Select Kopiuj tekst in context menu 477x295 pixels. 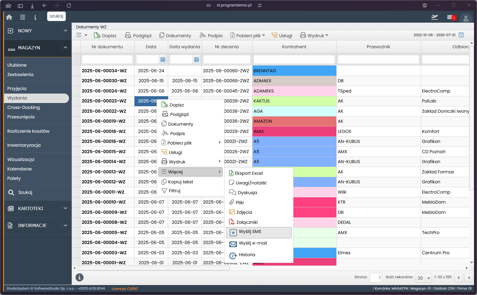[x=180, y=182]
